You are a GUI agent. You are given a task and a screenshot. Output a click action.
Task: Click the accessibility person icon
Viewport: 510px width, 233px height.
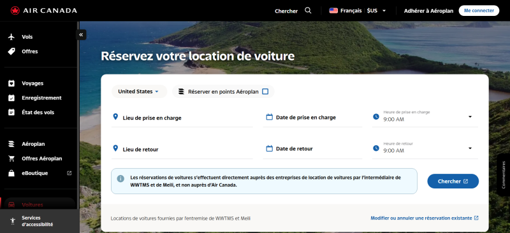13,221
